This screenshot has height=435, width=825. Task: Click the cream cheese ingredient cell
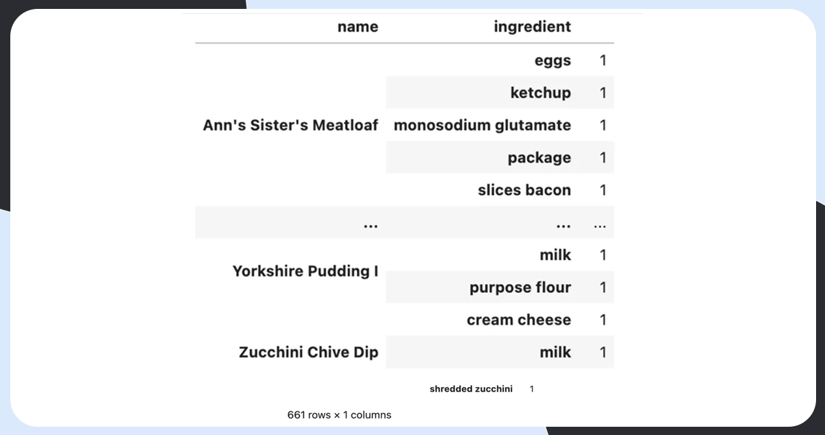click(518, 320)
